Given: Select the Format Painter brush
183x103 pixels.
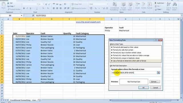Looking at the screenshot, I should pos(8,9).
